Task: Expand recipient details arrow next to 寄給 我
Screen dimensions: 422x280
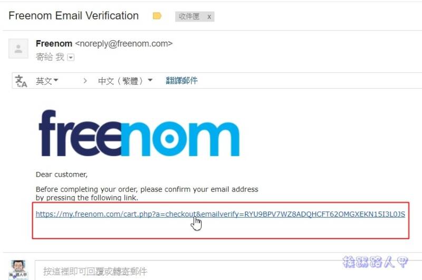Action: point(71,57)
